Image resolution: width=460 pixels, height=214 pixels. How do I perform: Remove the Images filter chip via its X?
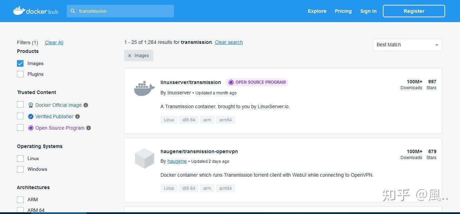tap(130, 55)
